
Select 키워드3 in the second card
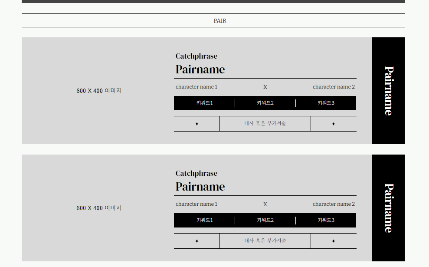point(326,220)
